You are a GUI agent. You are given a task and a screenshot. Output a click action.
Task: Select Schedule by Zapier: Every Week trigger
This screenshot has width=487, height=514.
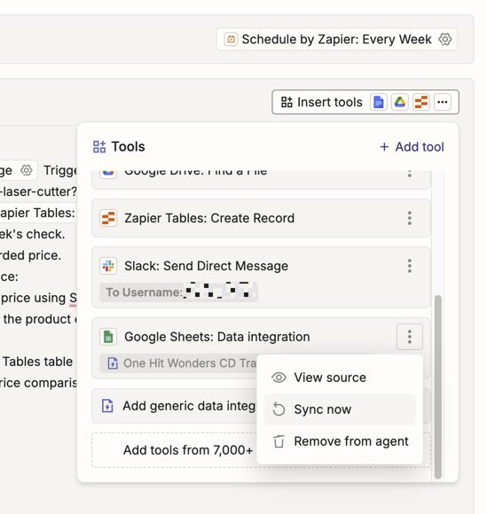click(x=336, y=39)
